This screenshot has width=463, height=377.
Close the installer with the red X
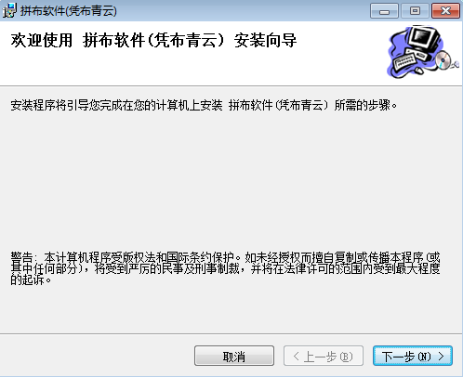coord(445,11)
